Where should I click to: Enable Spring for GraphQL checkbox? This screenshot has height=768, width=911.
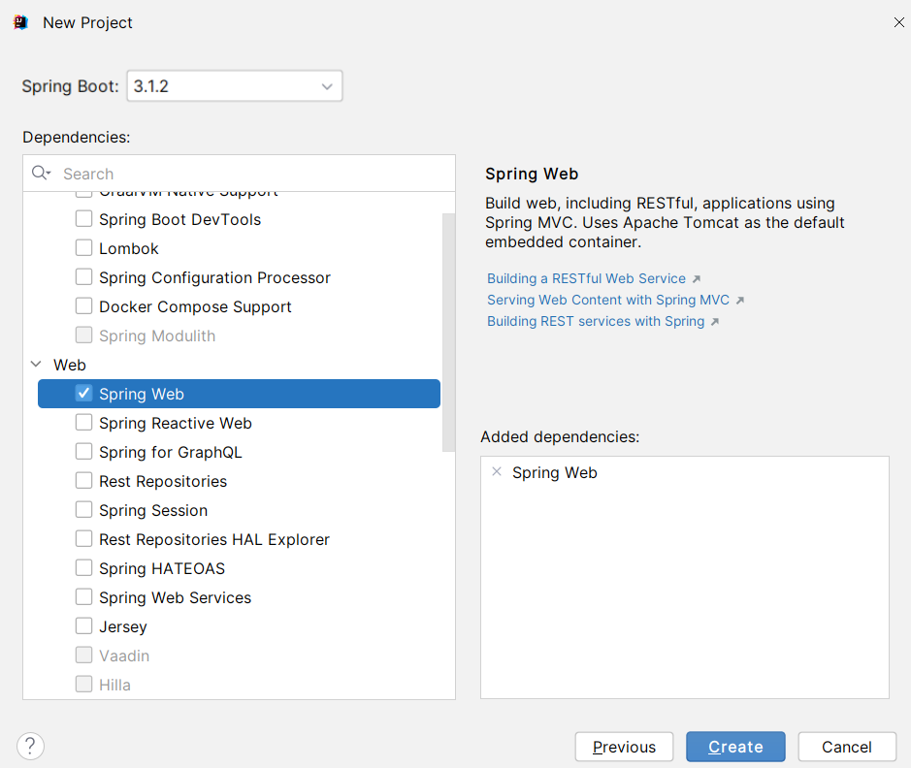point(83,452)
